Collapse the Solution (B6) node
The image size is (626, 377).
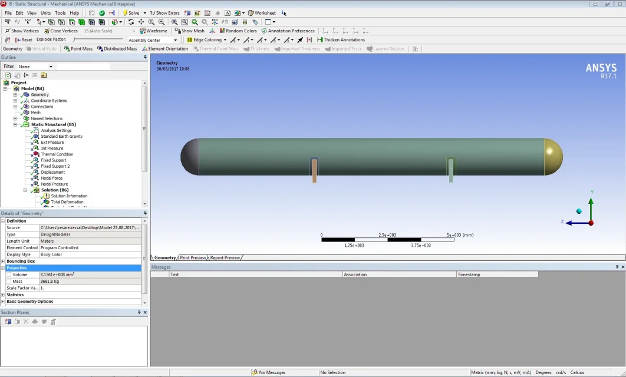click(x=25, y=190)
